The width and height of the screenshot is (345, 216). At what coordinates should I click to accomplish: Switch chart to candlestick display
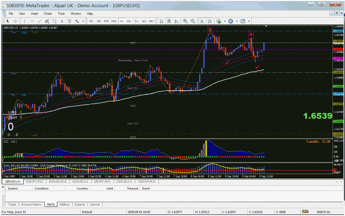tap(169, 21)
